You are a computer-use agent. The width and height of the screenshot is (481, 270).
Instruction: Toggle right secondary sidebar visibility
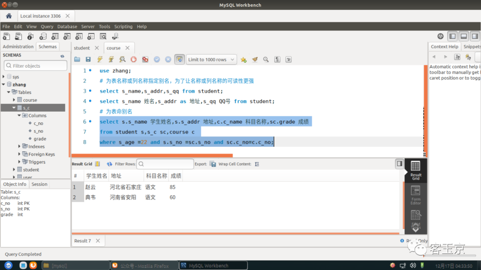(475, 36)
